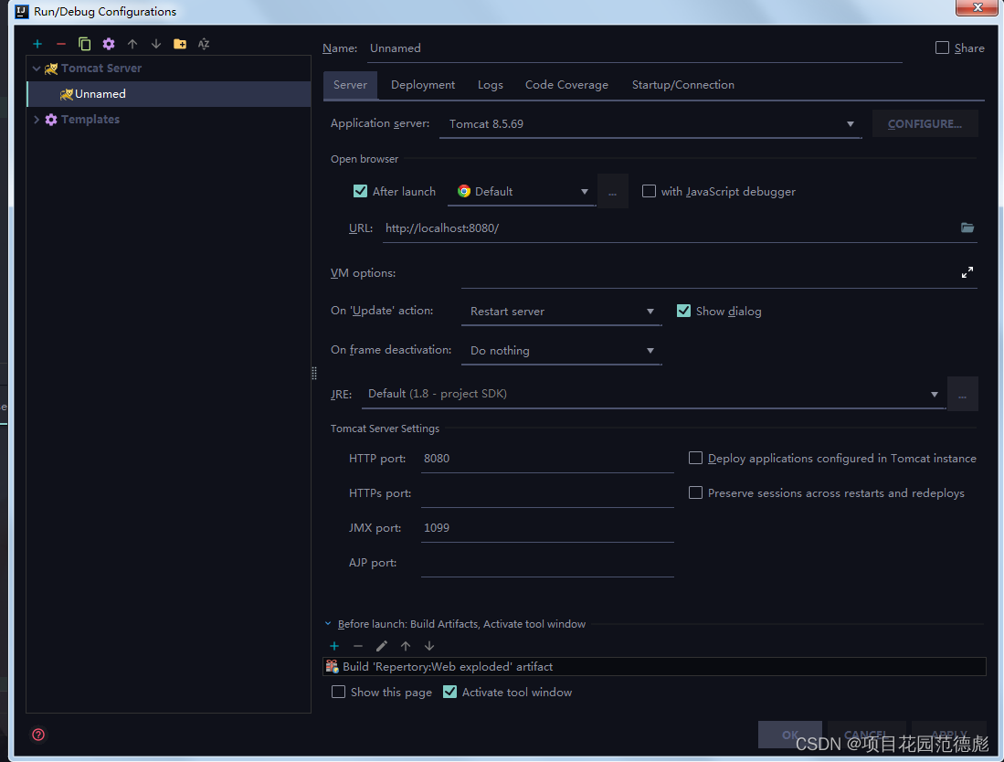Enable Deploy applications configured in Tomcat instance

pos(695,459)
